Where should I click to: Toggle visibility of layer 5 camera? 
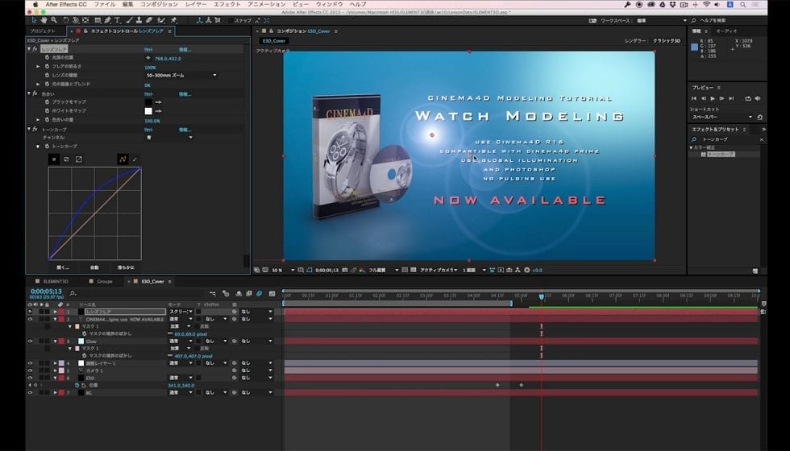(30, 370)
